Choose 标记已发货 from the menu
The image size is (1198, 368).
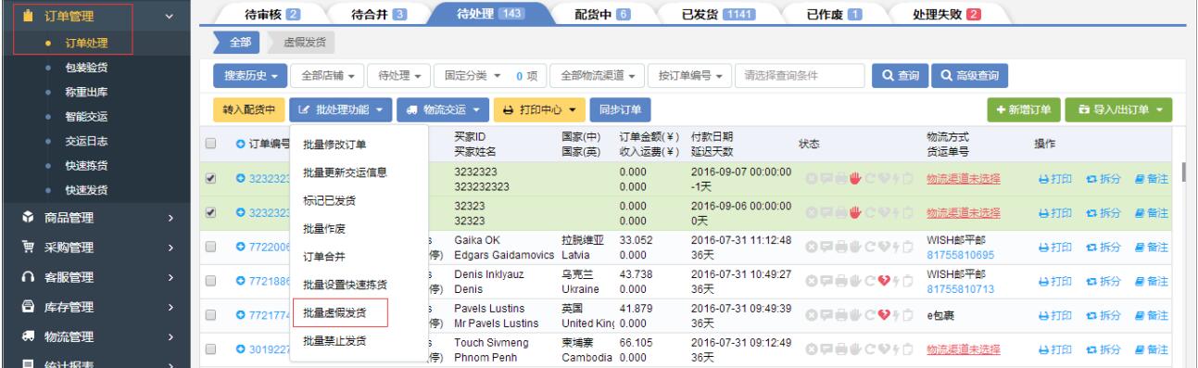(x=329, y=199)
